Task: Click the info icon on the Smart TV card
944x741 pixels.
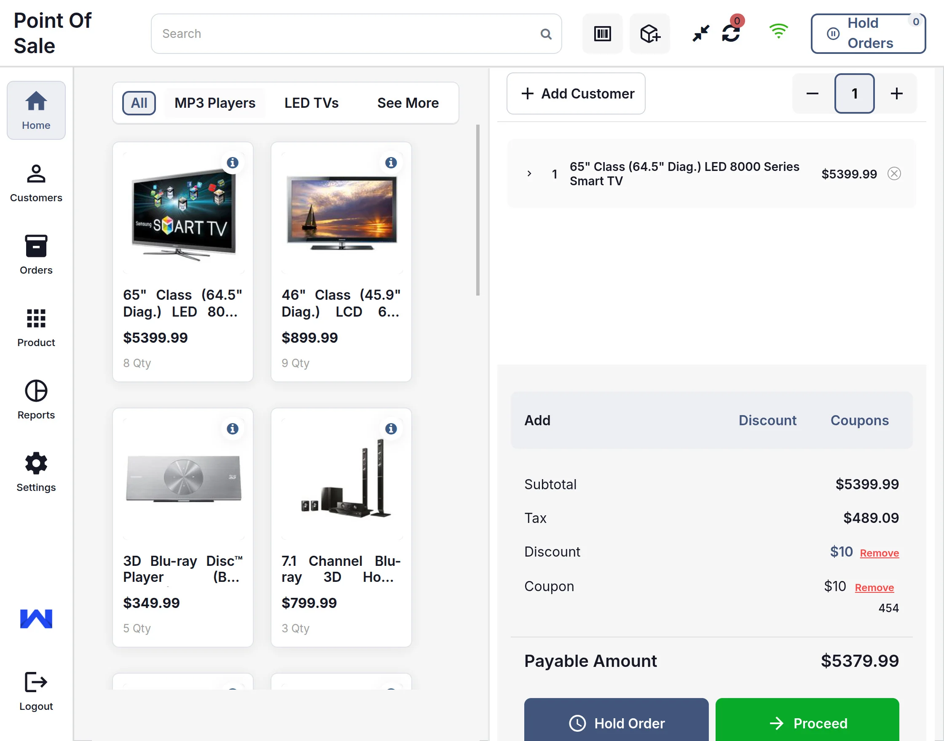Action: [233, 162]
